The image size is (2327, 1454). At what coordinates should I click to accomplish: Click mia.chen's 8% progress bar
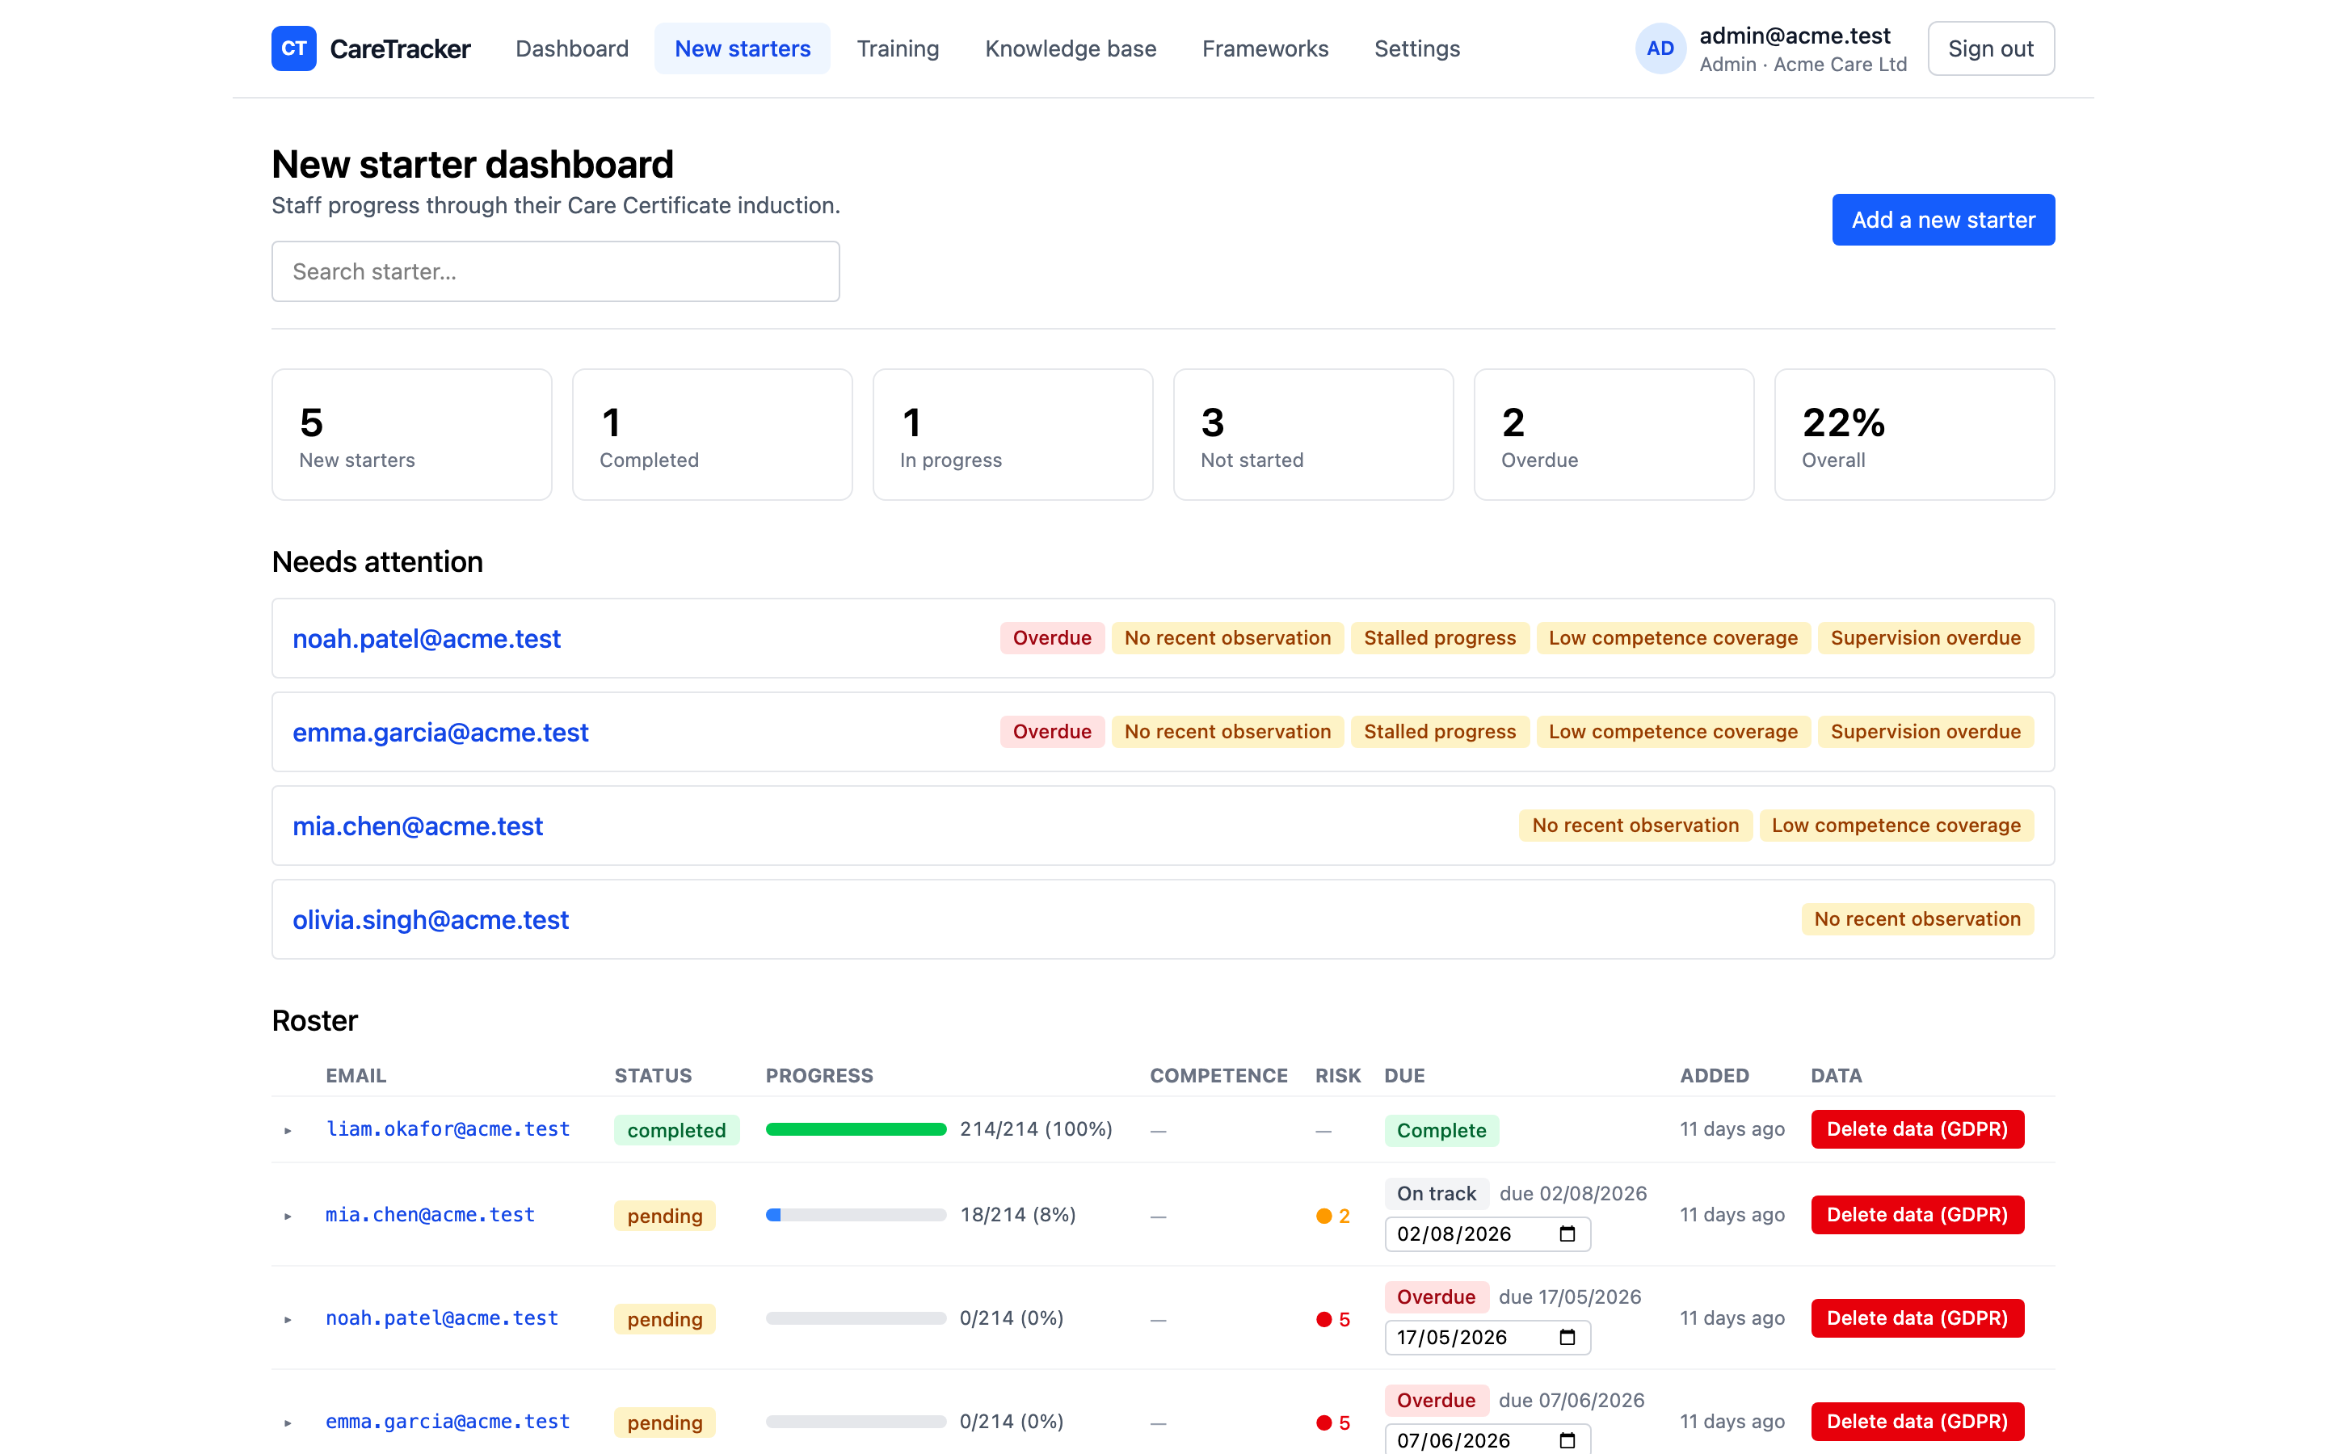coord(856,1215)
